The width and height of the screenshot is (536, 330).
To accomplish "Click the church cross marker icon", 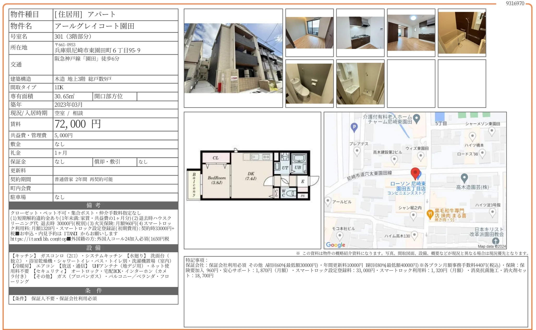I will [495, 241].
